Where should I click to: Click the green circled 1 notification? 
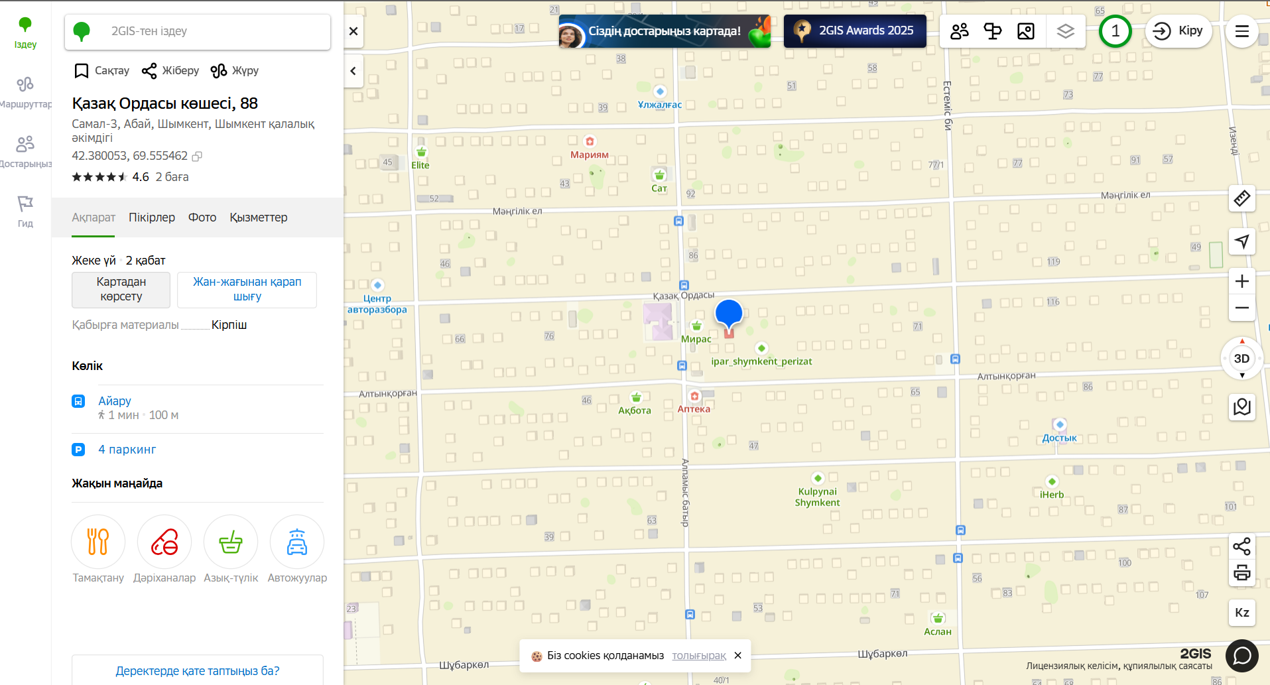pos(1115,31)
